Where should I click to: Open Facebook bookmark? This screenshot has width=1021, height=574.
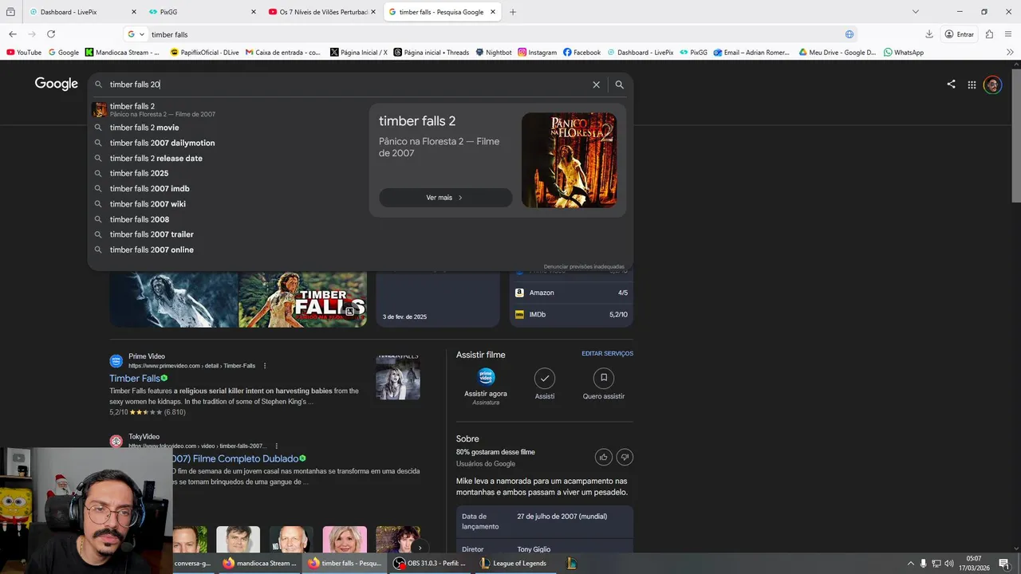(581, 53)
